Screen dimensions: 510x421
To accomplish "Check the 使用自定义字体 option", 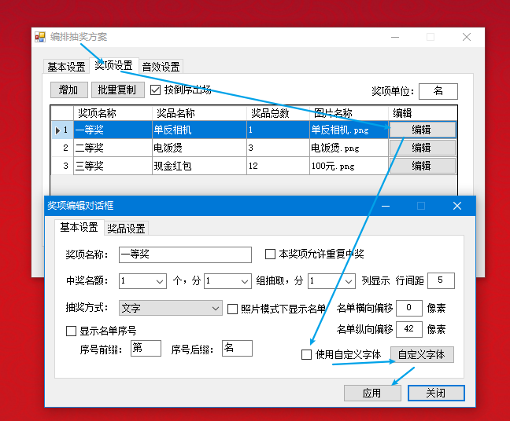I will pos(307,355).
